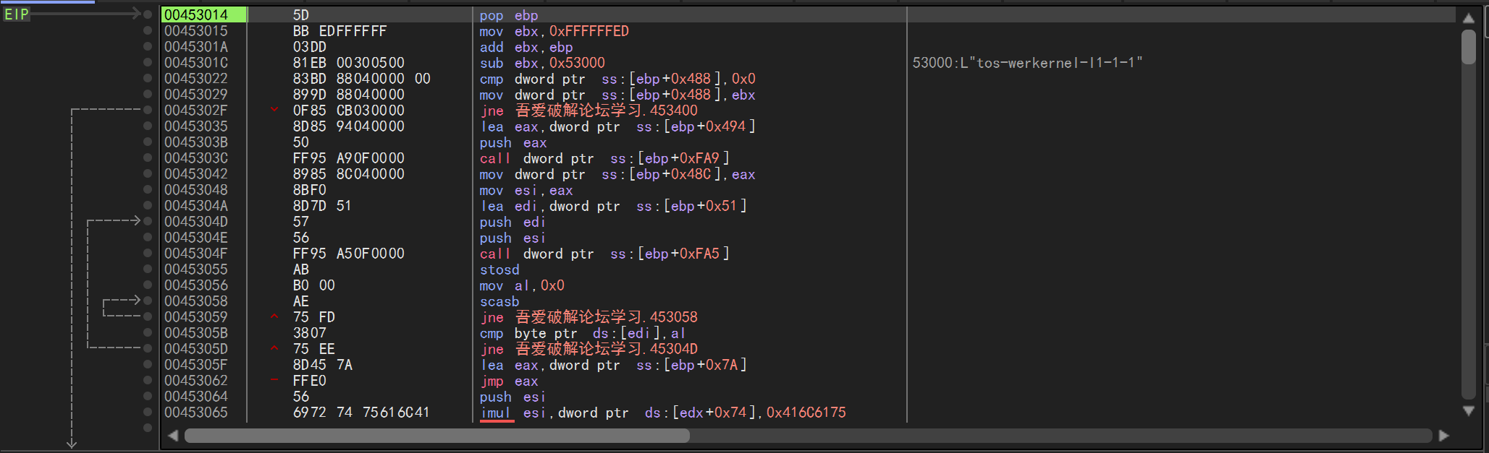The width and height of the screenshot is (1489, 453).
Task: Click horizontal scroll right arrow
Action: (1443, 436)
